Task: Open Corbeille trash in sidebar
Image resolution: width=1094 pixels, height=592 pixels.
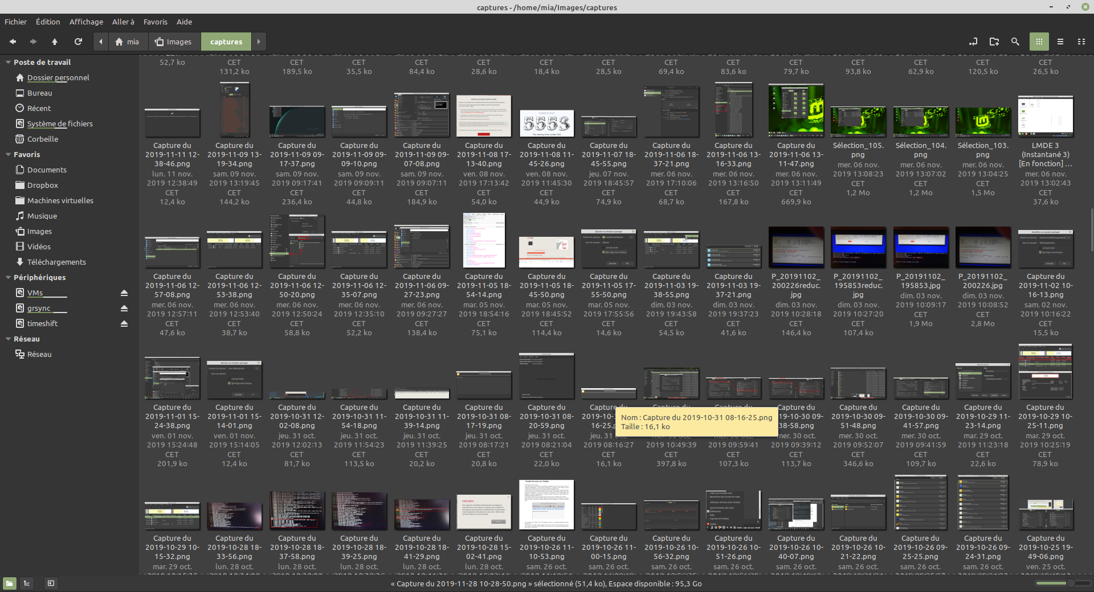Action: [43, 139]
